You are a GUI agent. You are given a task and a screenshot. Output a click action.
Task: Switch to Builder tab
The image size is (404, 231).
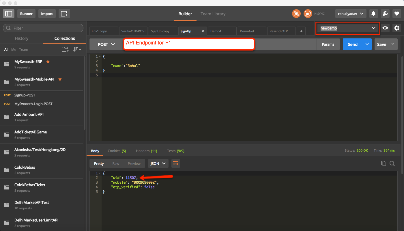pos(185,14)
